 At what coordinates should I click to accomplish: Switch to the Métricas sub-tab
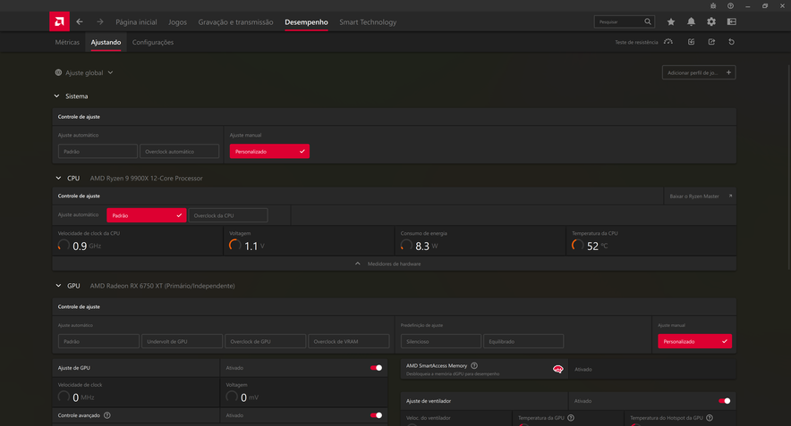pos(67,42)
